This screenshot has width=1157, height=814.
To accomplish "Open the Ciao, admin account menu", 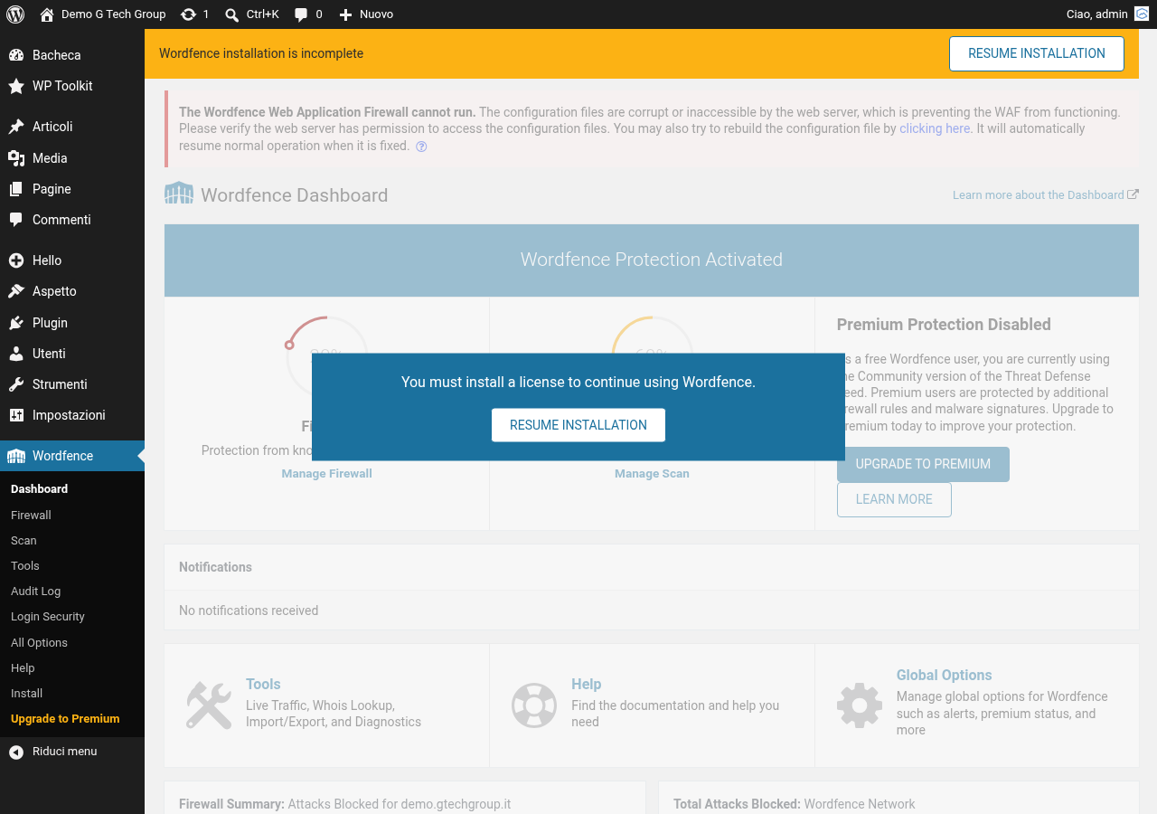I will click(1108, 14).
